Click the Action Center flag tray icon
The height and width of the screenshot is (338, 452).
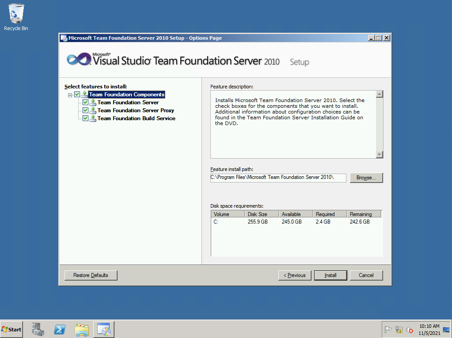point(388,330)
